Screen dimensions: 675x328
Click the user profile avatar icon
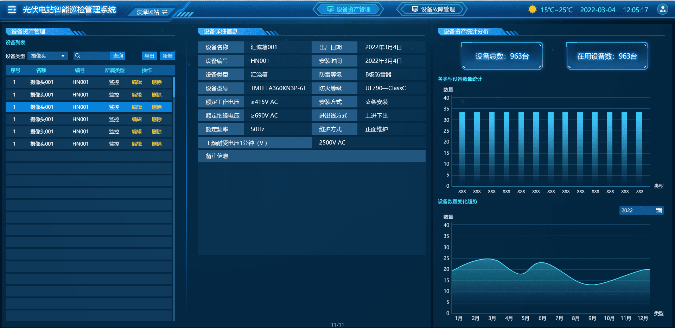tap(663, 9)
